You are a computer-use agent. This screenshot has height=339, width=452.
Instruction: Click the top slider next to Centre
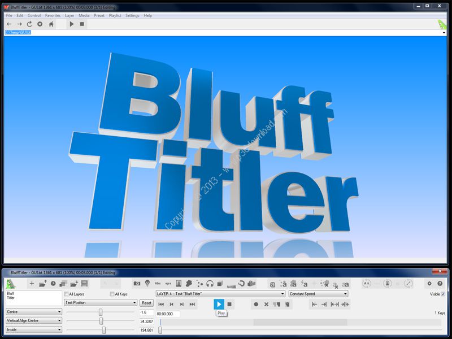101,312
